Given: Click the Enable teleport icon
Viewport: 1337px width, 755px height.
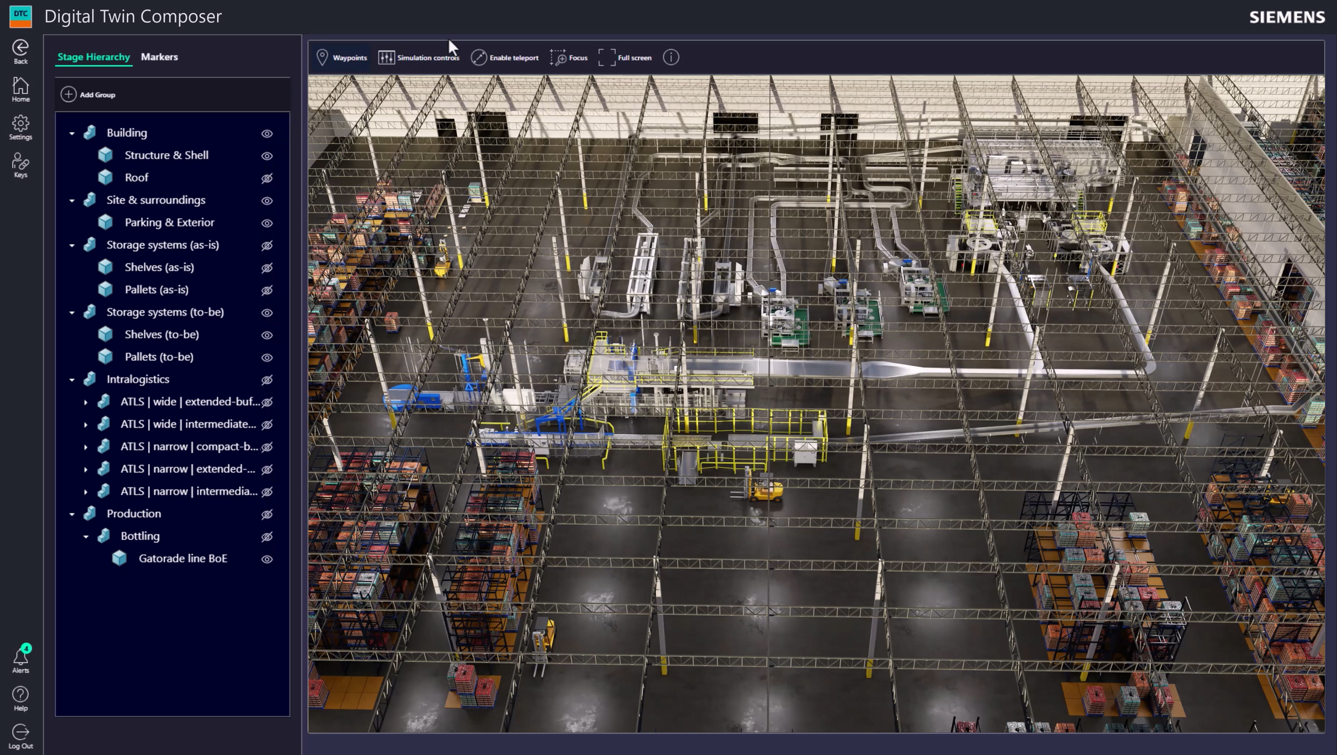Looking at the screenshot, I should pyautogui.click(x=478, y=58).
